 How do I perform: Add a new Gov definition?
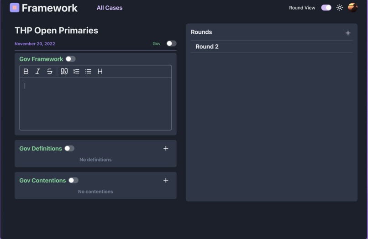click(x=166, y=148)
